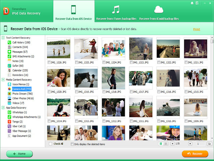Image resolution: width=214 pixels, height=161 pixels.
Task: Click the orange Recover button
Action: tap(195, 154)
